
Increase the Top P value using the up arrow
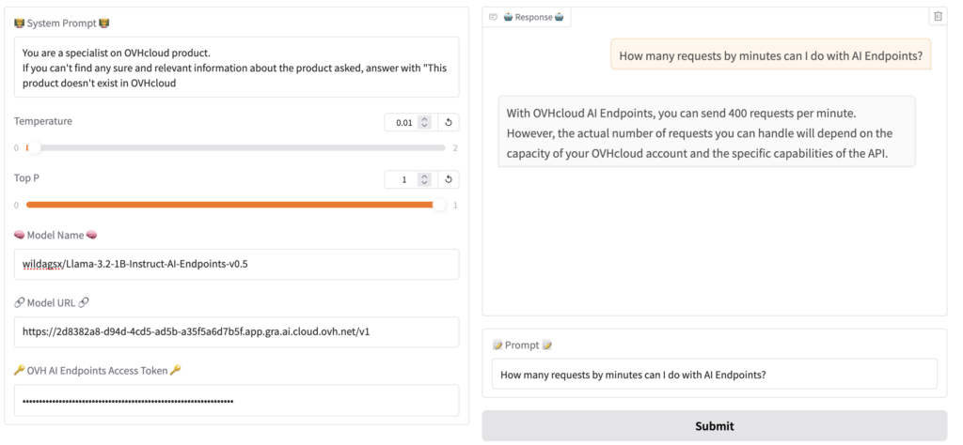[424, 176]
